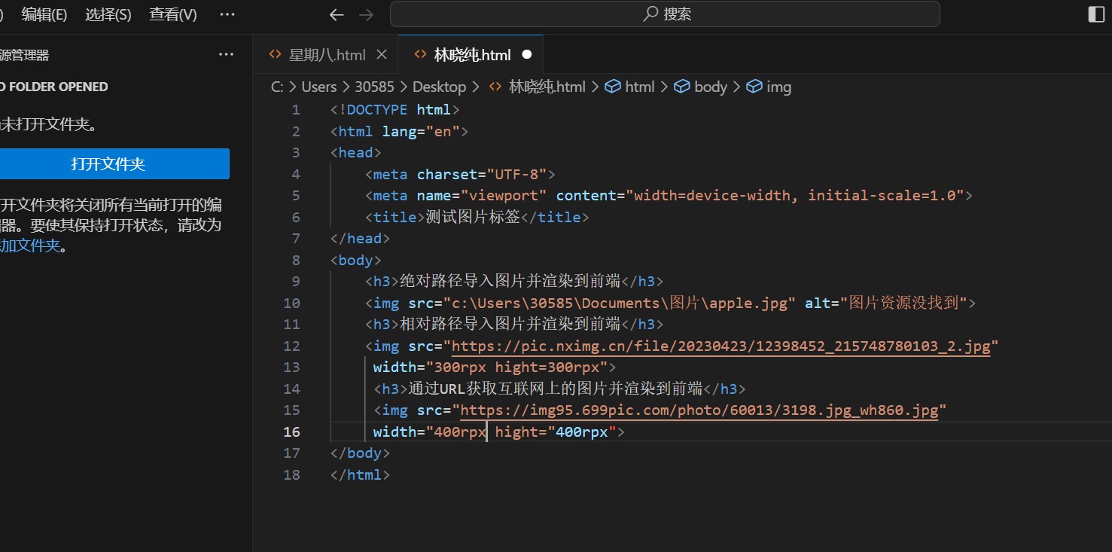Open the 选择(S) menu
1112x552 pixels.
coord(108,14)
